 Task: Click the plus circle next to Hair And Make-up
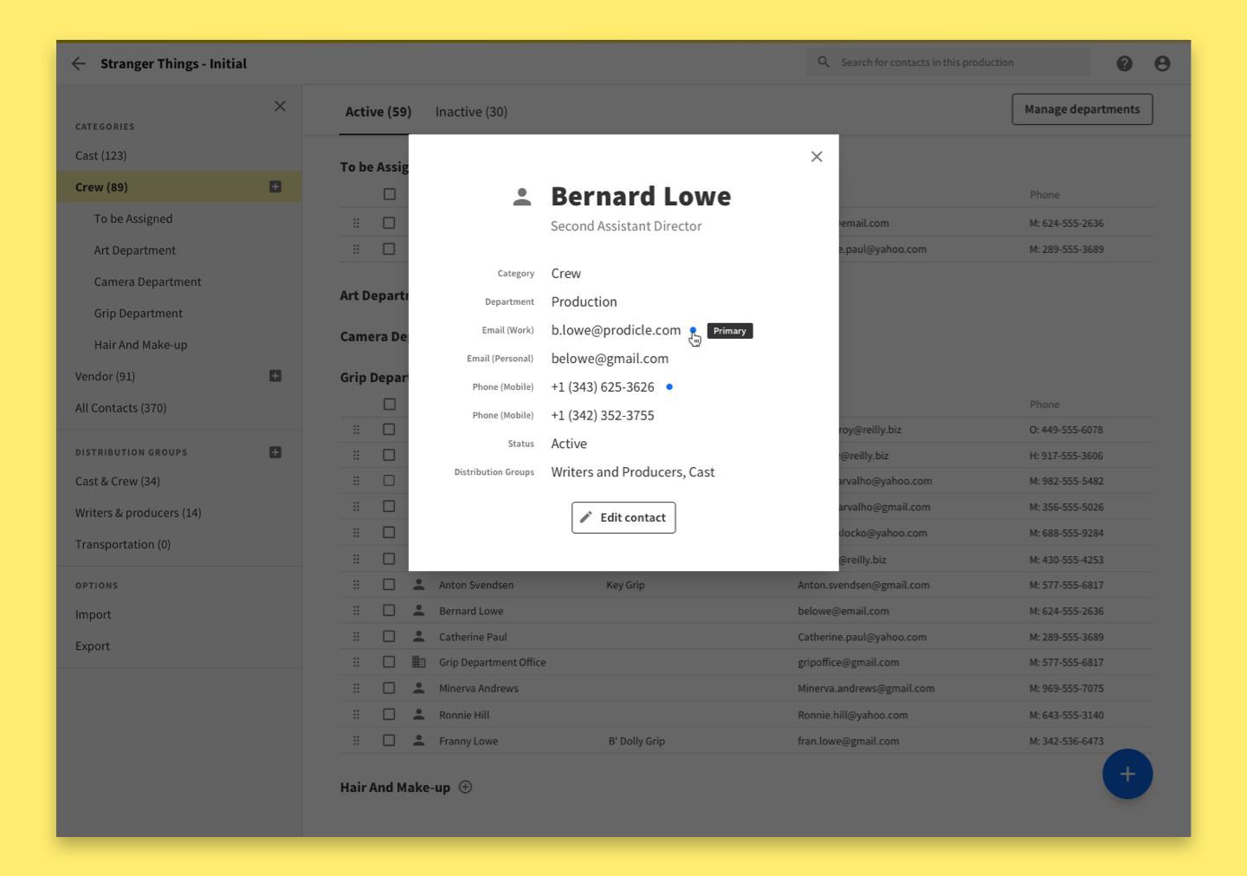(x=466, y=787)
